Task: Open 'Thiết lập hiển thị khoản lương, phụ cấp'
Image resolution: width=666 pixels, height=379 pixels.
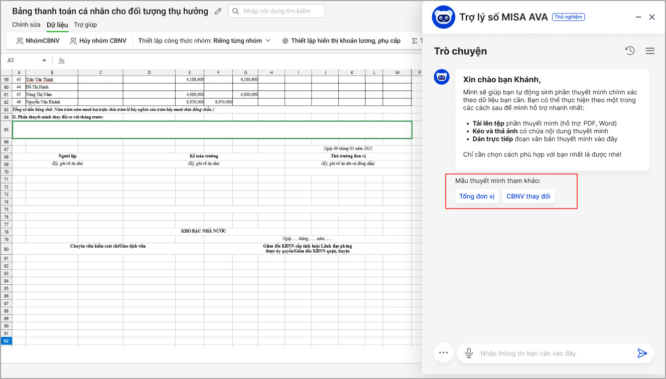Action: coord(341,41)
